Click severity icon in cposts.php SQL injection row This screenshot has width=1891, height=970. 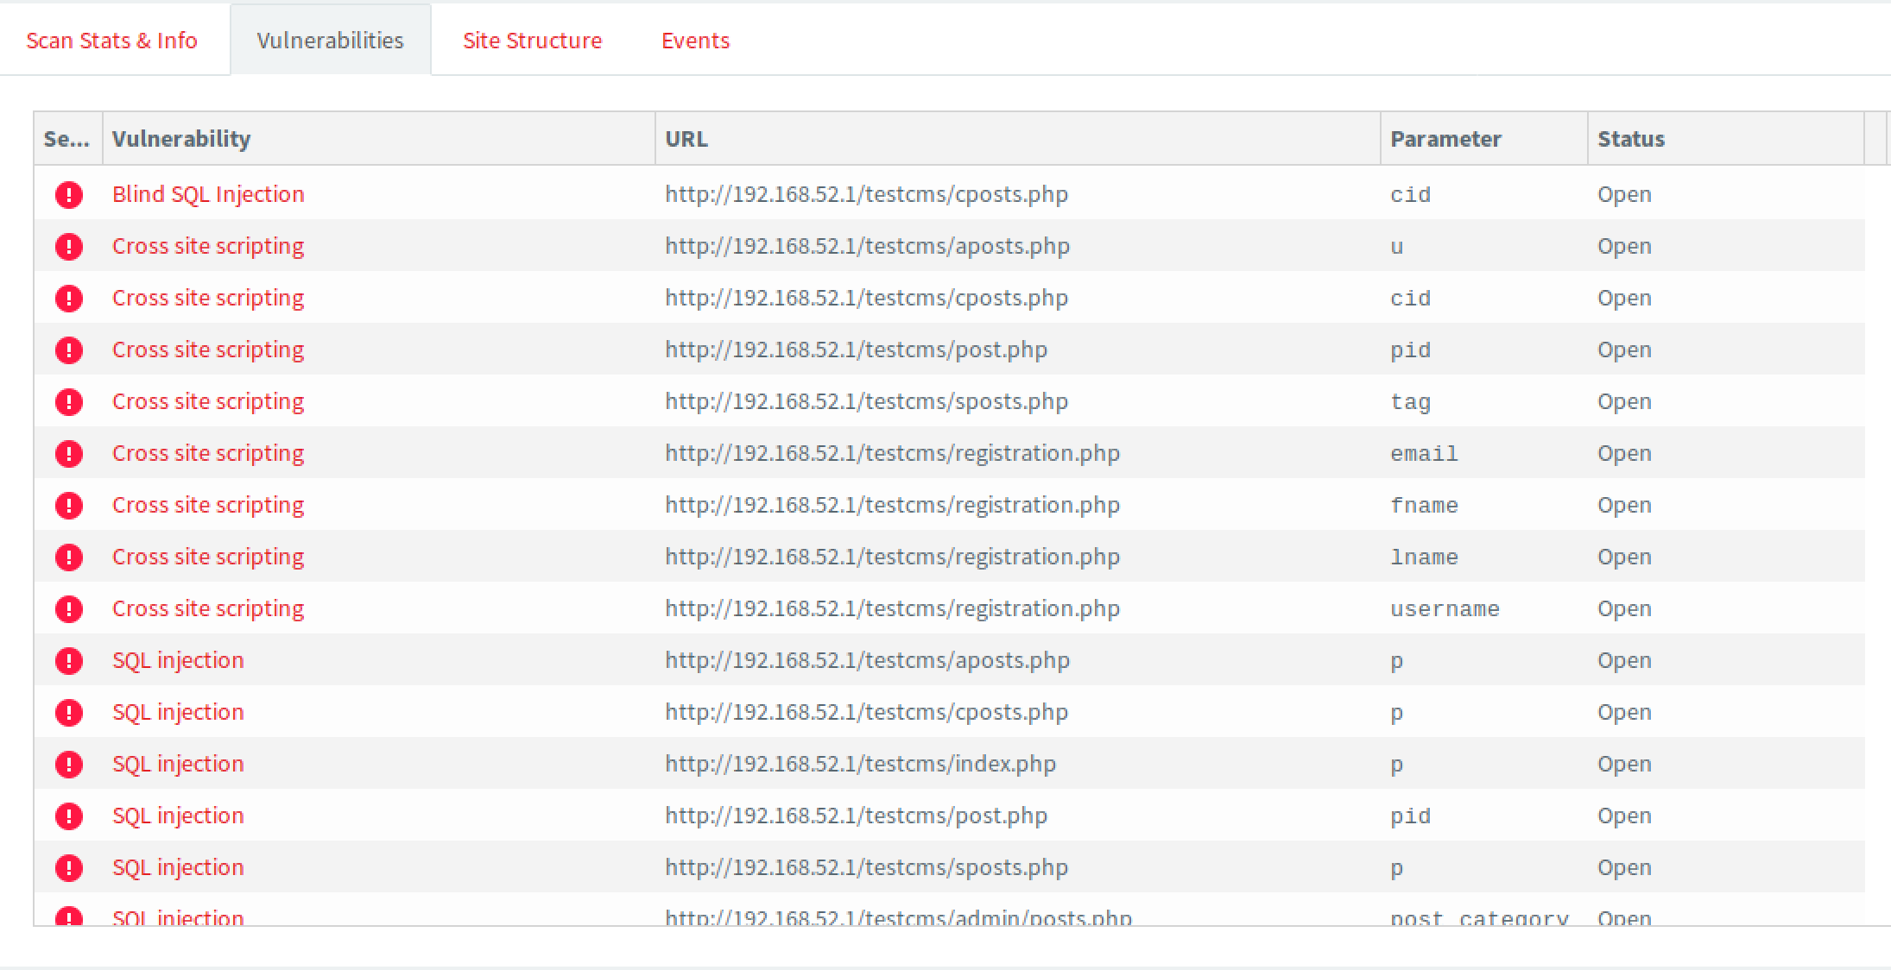tap(69, 712)
